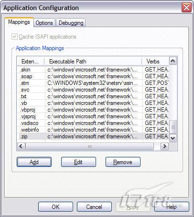Select the .webinfo extension row
The height and width of the screenshot is (217, 194).
pyautogui.click(x=93, y=130)
